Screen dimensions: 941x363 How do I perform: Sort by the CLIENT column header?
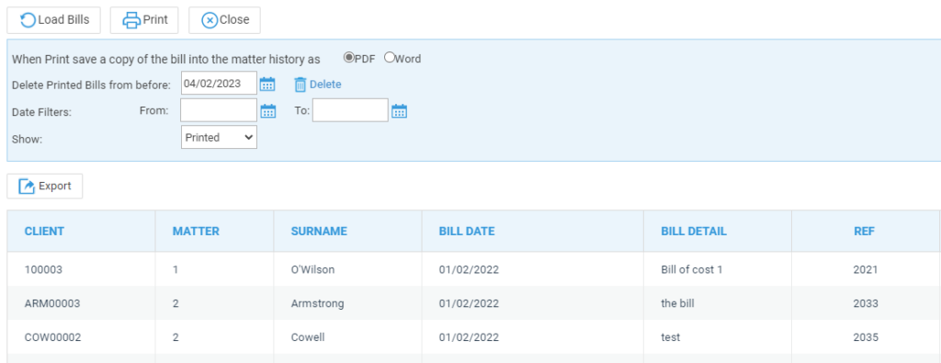point(44,231)
